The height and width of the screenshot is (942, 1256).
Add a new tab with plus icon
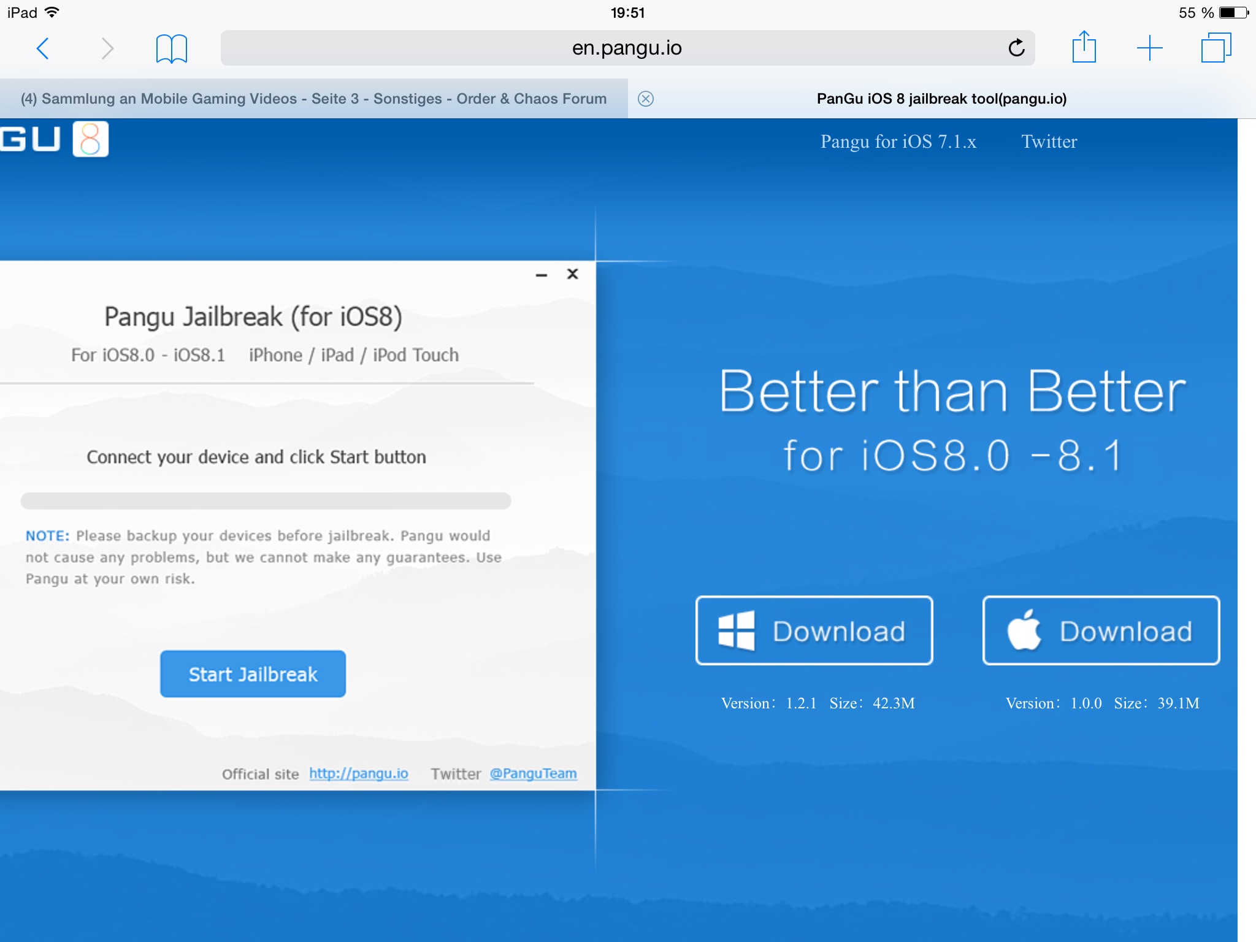coord(1149,48)
